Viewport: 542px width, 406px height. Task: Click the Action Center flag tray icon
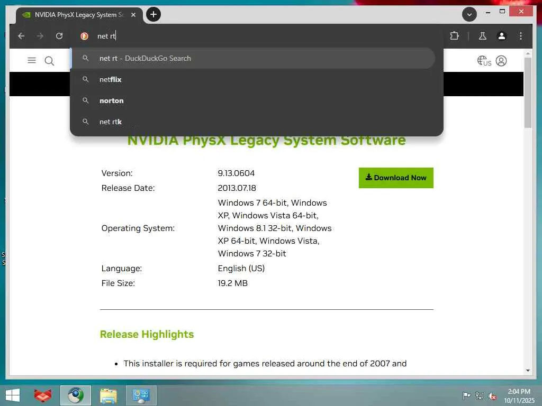[466, 395]
